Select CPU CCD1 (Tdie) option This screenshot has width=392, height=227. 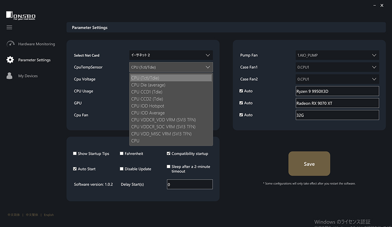point(171,92)
